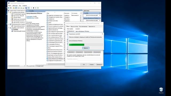
Task: Click the icon next to Управление дисками
Action: (12, 26)
